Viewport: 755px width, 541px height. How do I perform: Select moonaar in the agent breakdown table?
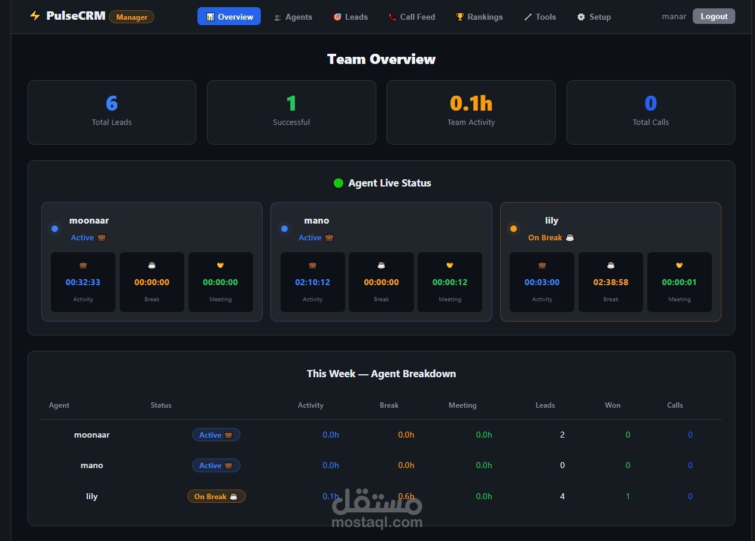[92, 435]
